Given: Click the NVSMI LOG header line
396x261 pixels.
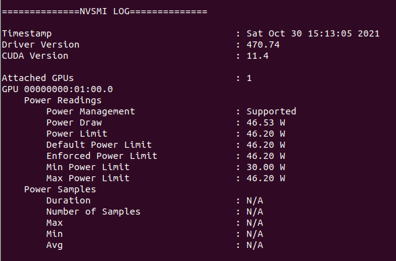Looking at the screenshot, I should pos(104,11).
